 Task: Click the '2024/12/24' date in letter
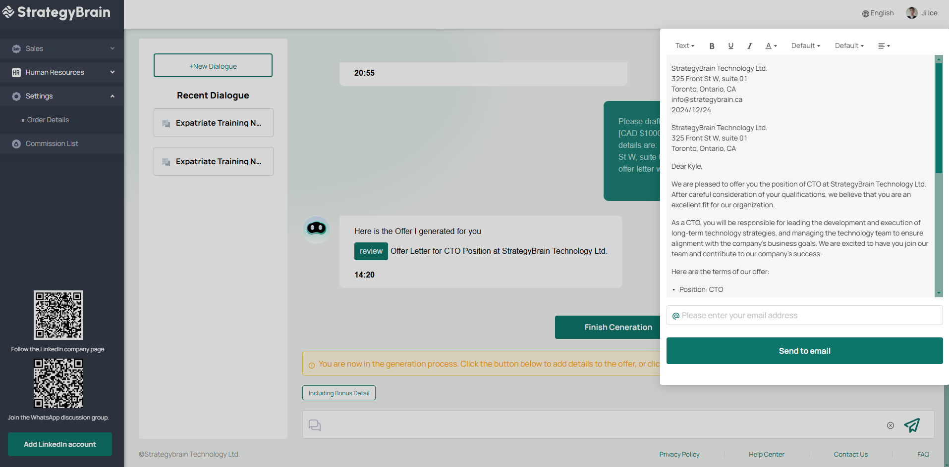[691, 110]
